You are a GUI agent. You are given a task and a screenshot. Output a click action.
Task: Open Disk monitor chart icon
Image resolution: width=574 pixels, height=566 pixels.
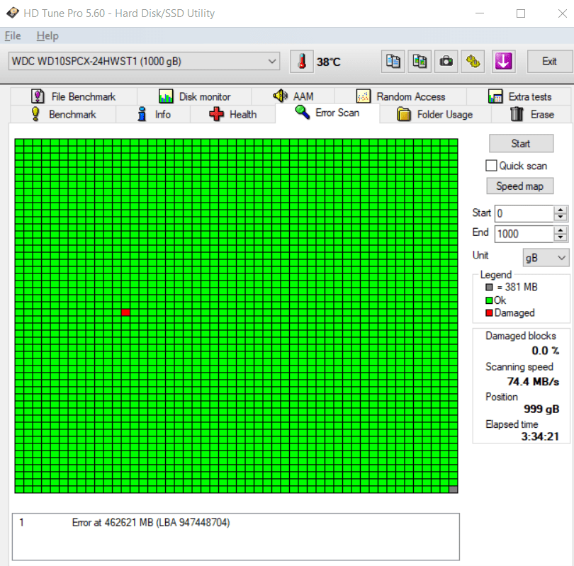[167, 96]
